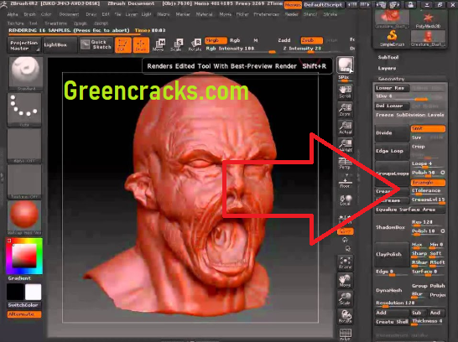Open the Standard brush thumbnail
The width and height of the screenshot is (458, 342).
coord(26,74)
